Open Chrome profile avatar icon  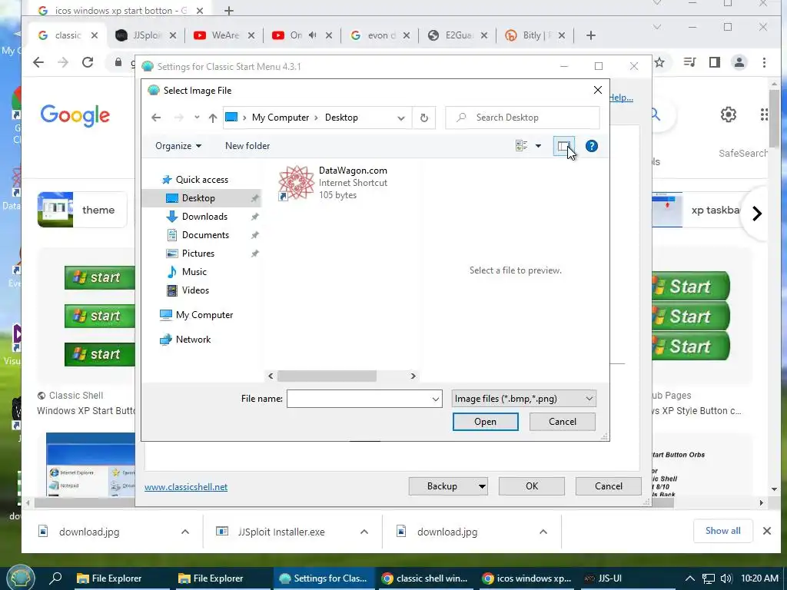coord(739,62)
